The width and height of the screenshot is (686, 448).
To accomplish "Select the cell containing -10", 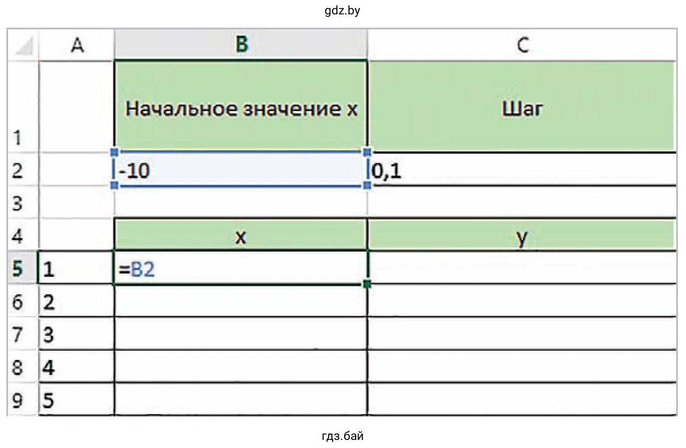I will click(x=241, y=169).
